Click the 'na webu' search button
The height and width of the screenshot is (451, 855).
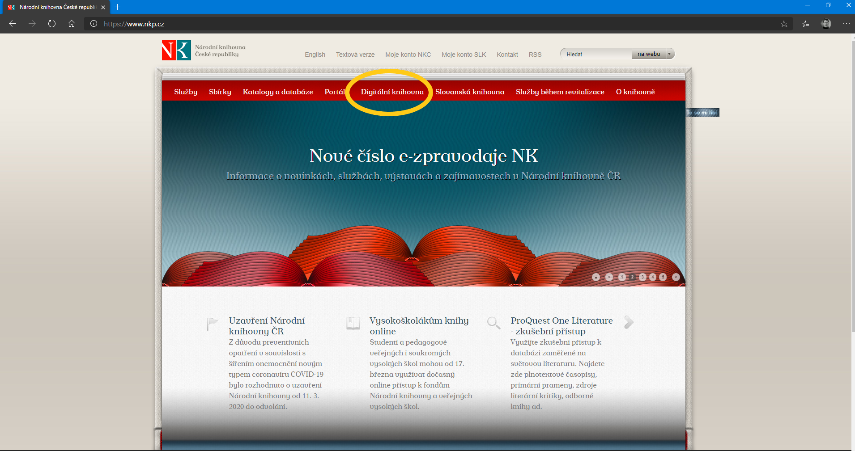(x=649, y=54)
